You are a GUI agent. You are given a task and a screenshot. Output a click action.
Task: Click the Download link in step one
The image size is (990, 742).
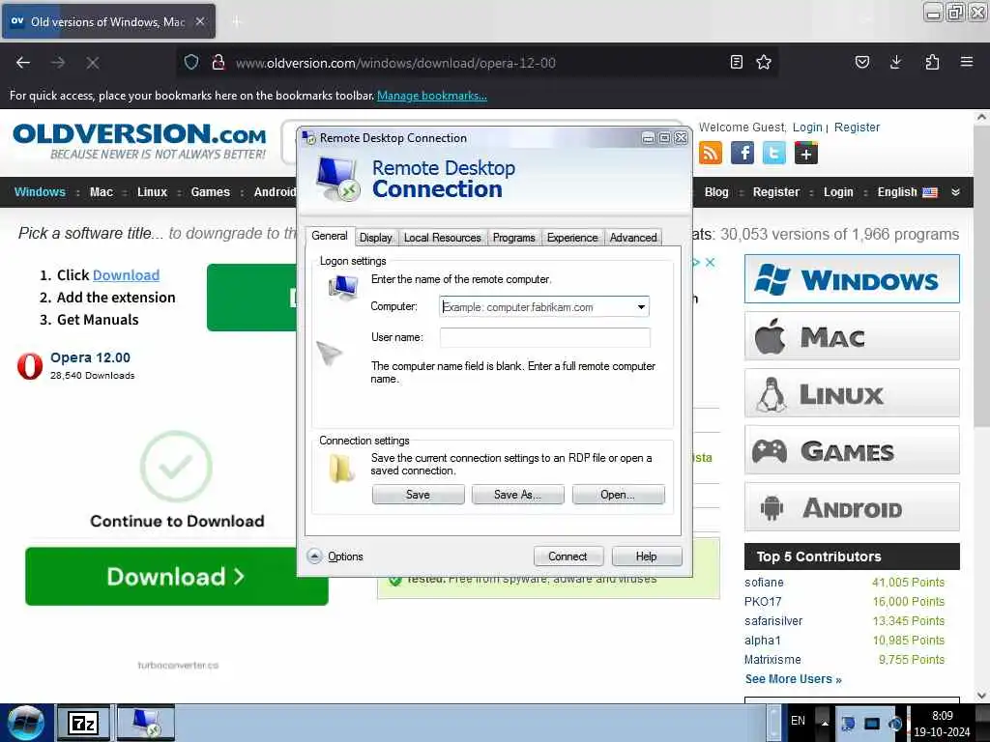(126, 275)
